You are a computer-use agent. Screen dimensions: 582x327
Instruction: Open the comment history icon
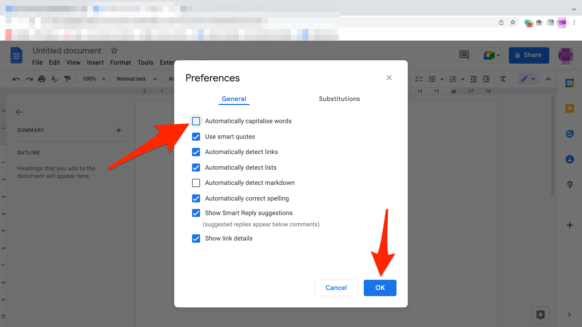click(464, 55)
